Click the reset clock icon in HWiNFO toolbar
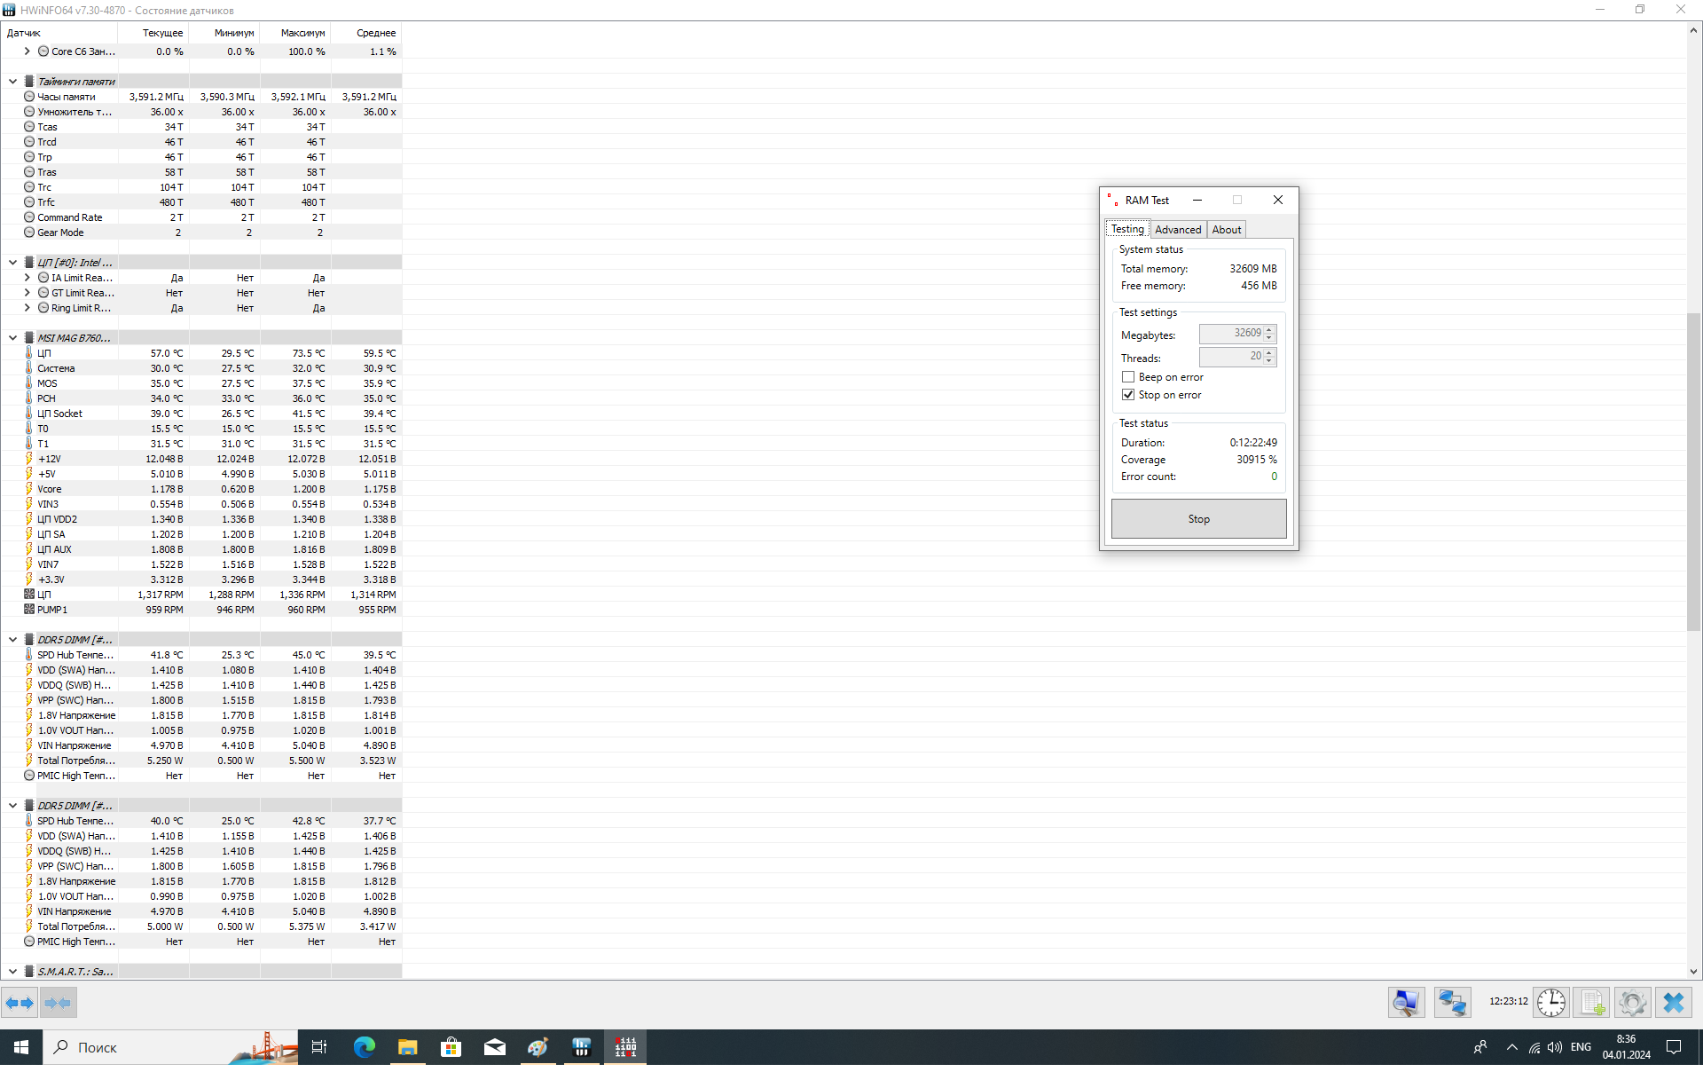The image size is (1703, 1072). pyautogui.click(x=1550, y=1003)
